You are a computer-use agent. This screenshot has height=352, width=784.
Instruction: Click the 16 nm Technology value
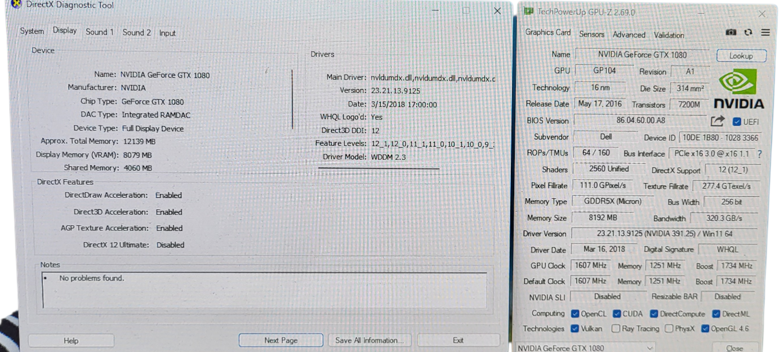tap(600, 87)
